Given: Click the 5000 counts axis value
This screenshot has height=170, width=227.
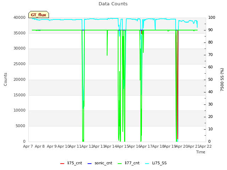Looking at the screenshot, I should point(21,126).
